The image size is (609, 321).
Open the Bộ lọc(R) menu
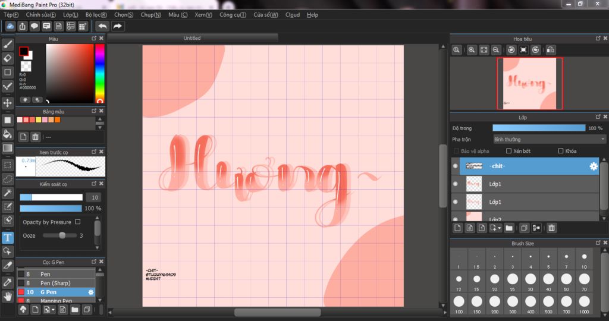point(96,15)
